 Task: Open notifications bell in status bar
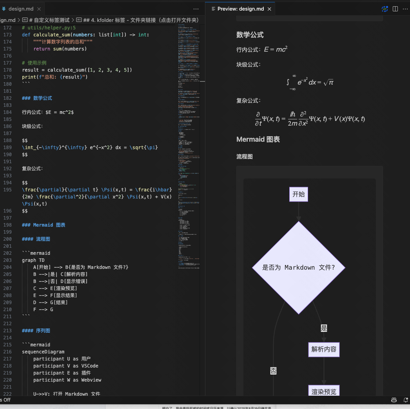point(406,400)
